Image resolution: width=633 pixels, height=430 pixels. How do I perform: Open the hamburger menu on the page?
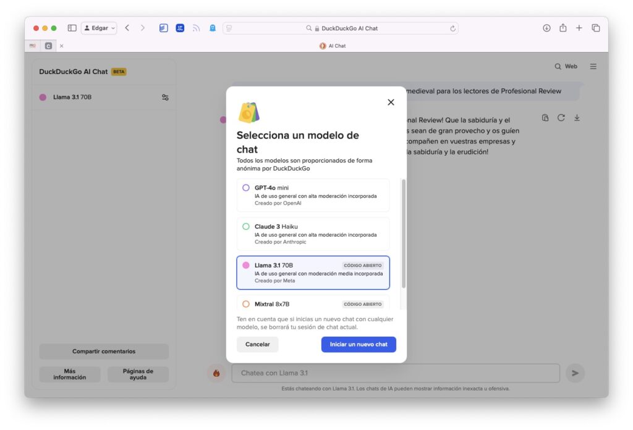click(x=593, y=66)
